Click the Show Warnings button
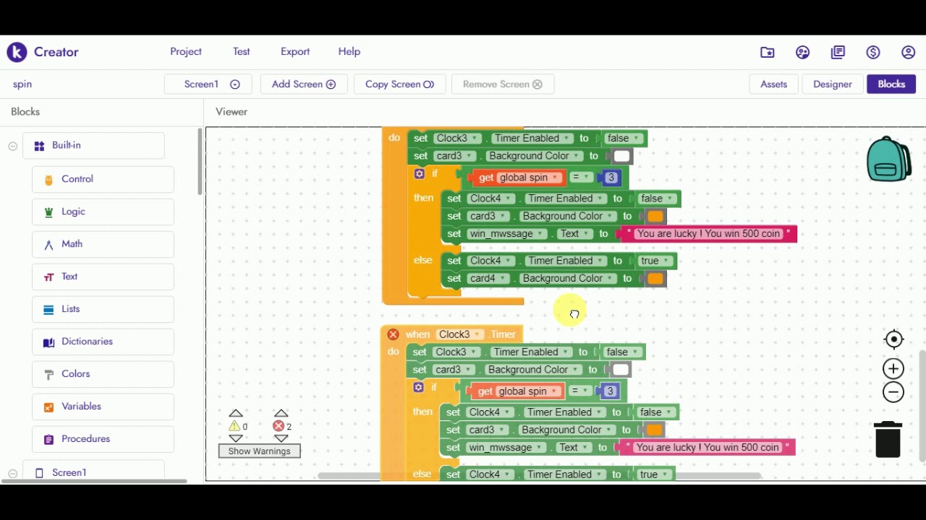 [x=259, y=451]
